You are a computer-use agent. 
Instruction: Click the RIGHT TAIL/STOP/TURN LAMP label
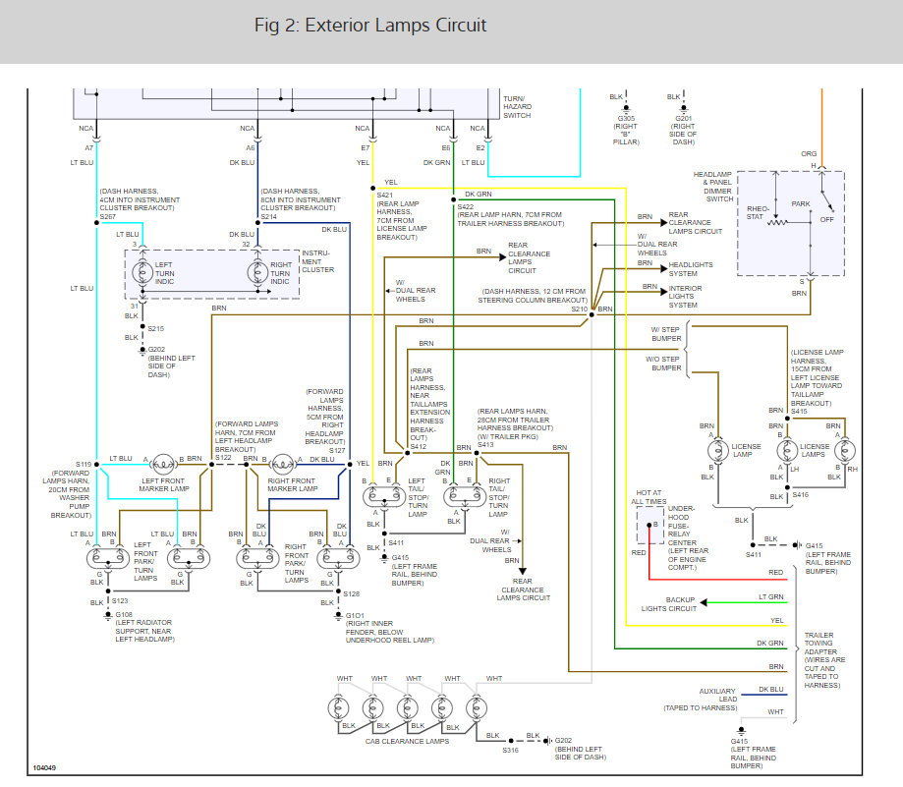pos(499,497)
